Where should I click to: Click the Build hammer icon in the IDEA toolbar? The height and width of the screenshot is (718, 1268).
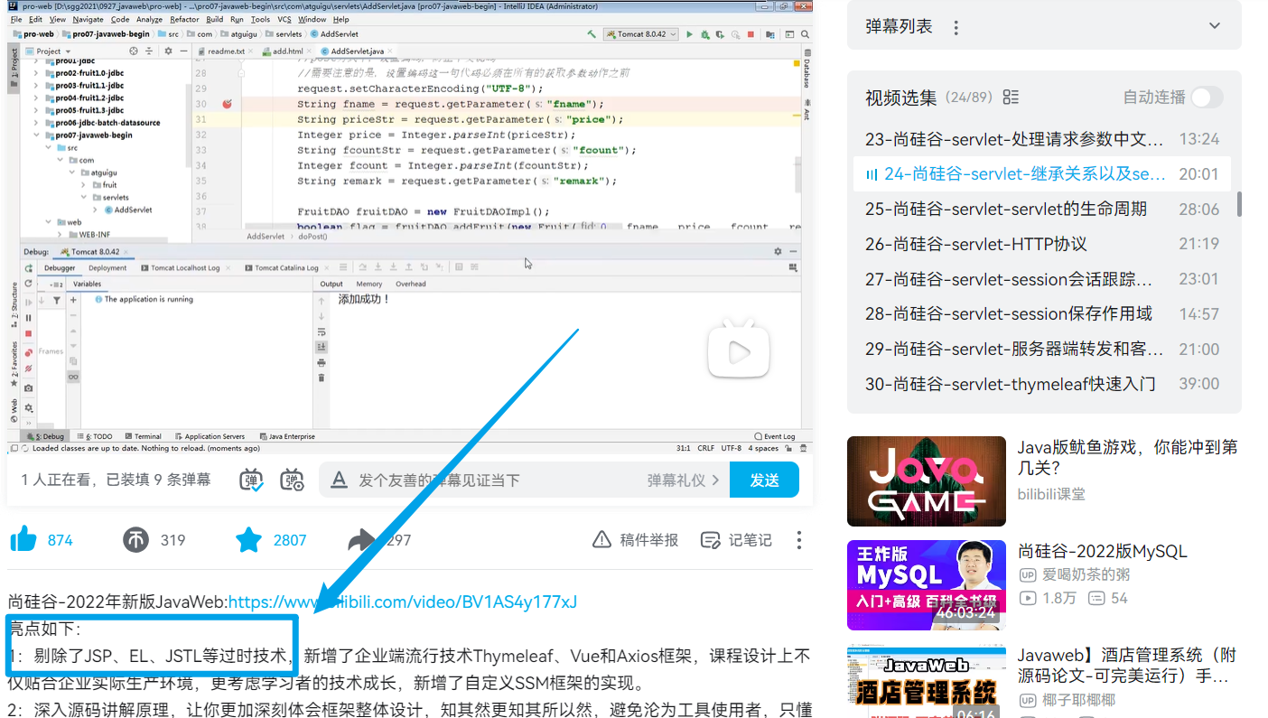592,34
